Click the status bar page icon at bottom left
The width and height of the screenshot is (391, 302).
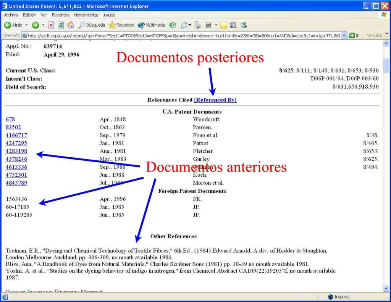[5, 297]
